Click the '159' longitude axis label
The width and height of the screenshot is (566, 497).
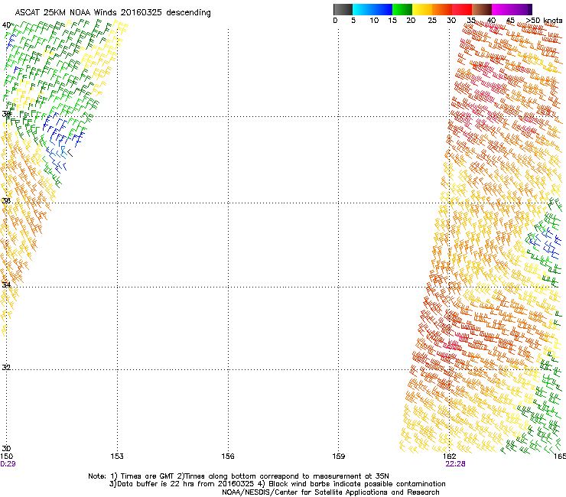[x=339, y=456]
